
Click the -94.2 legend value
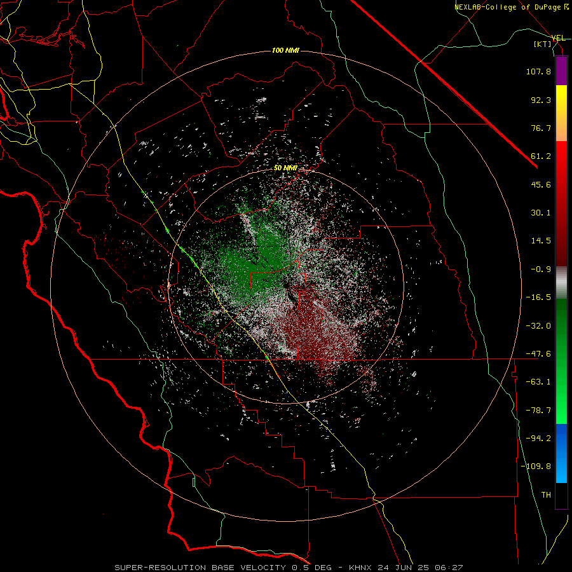click(x=538, y=438)
